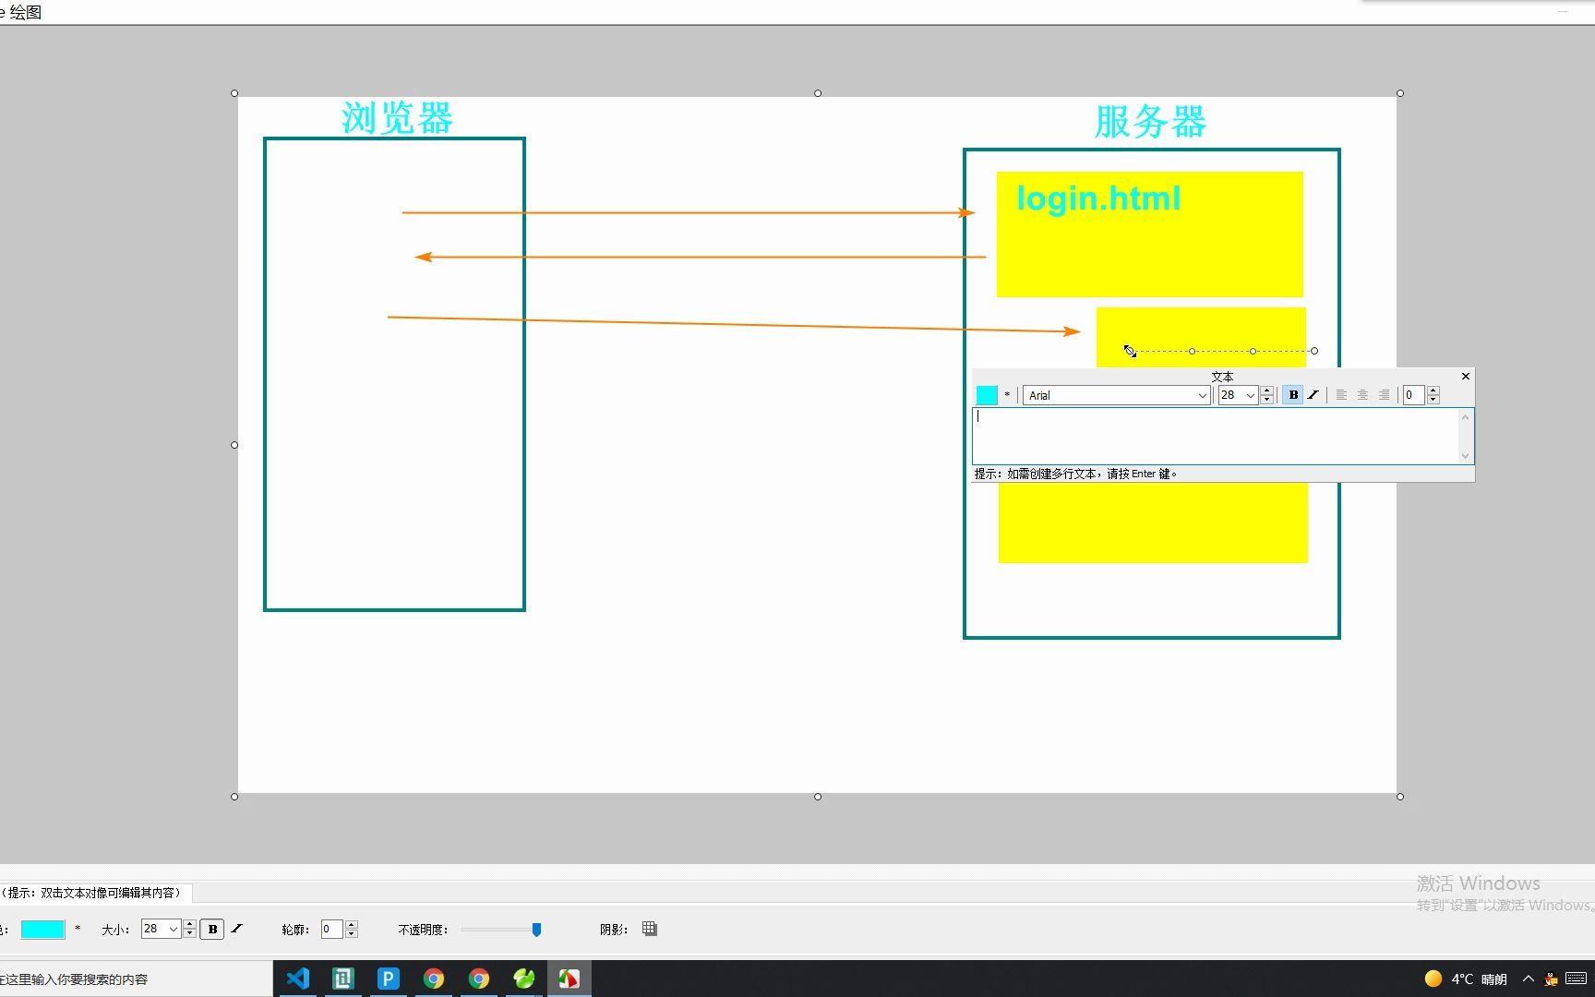
Task: Toggle bold in the bottom toolbar
Action: pos(212,929)
